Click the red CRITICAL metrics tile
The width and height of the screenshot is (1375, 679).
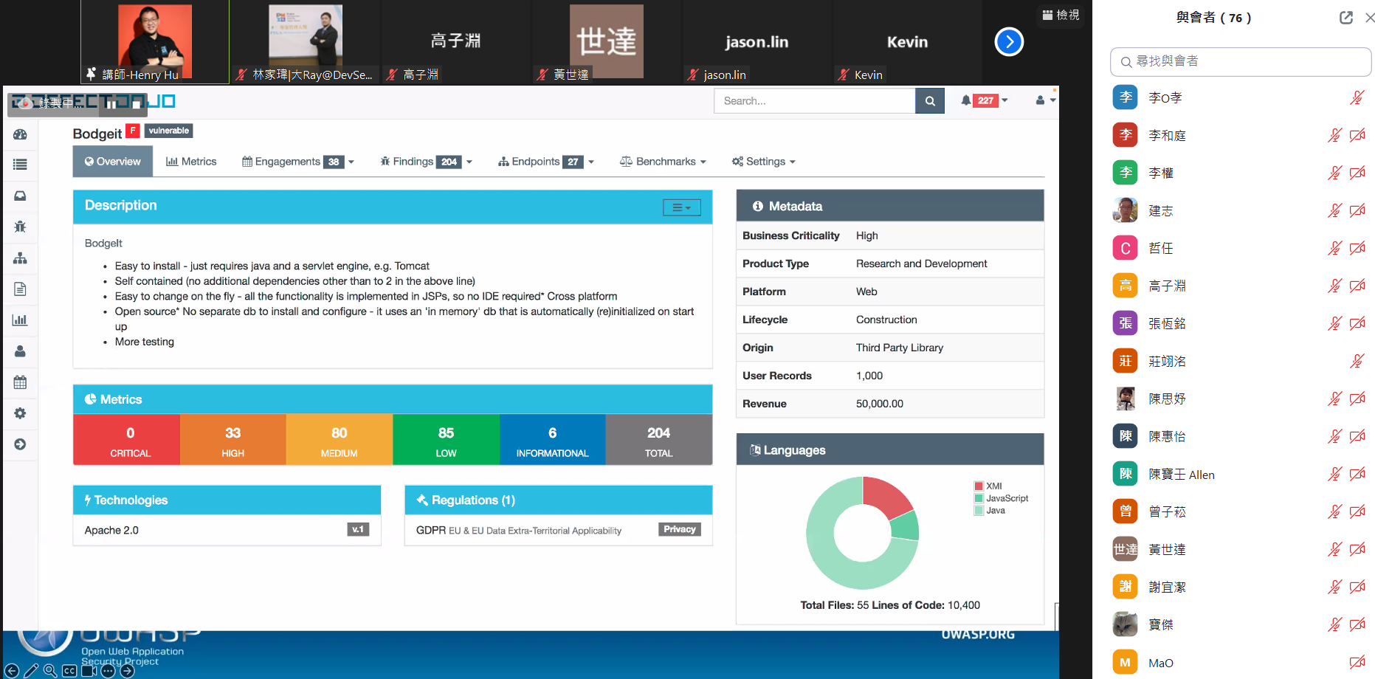[130, 440]
